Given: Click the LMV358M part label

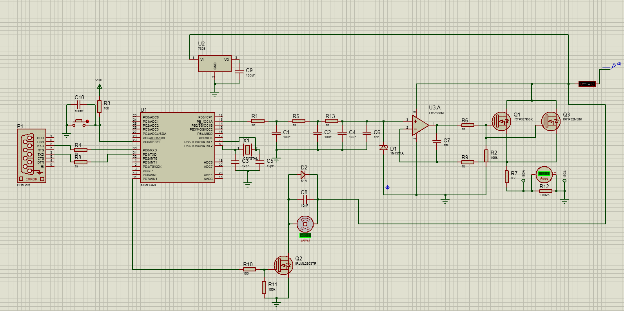Looking at the screenshot, I should pos(436,113).
